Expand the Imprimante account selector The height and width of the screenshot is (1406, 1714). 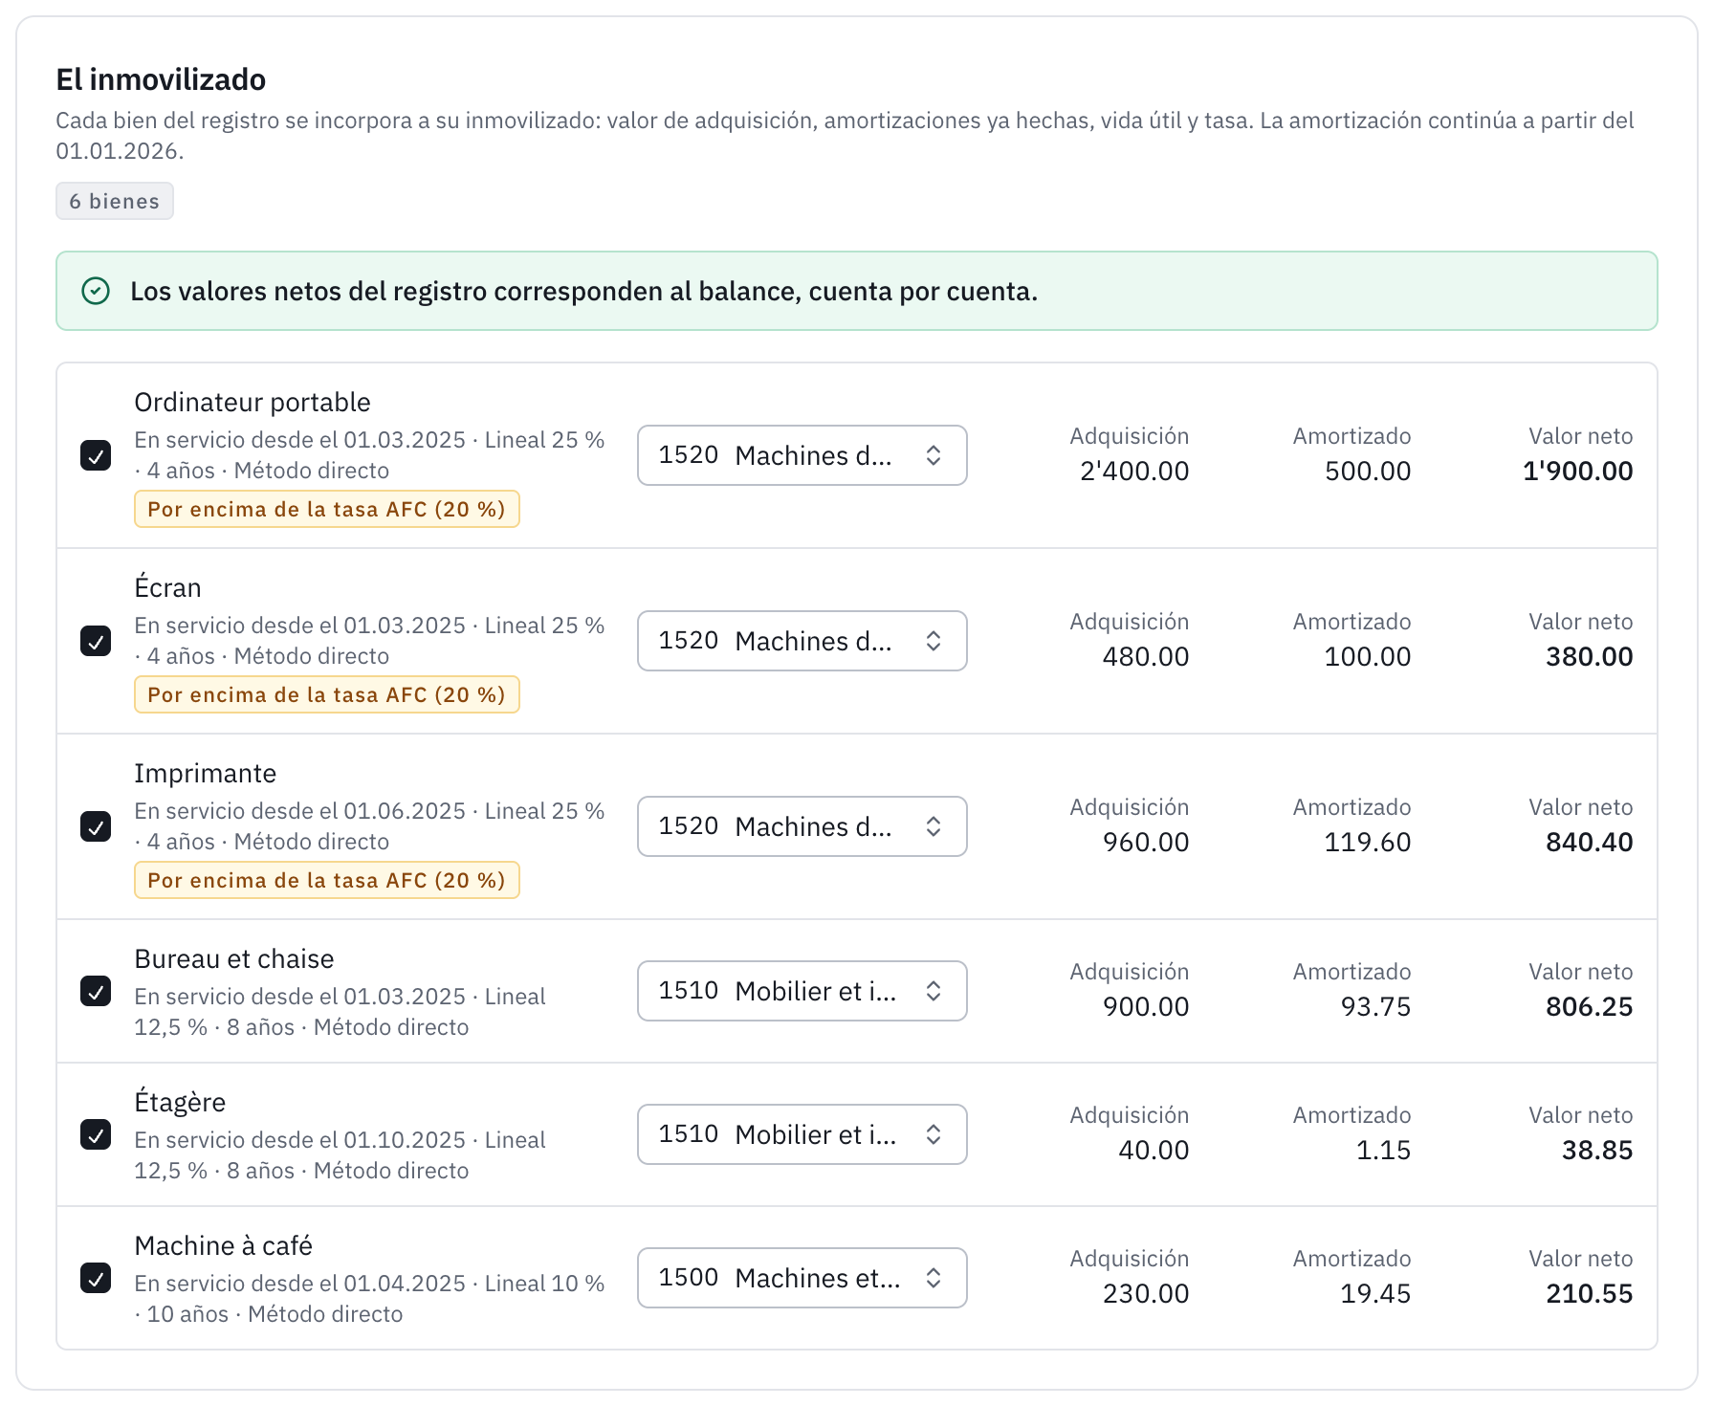802,826
